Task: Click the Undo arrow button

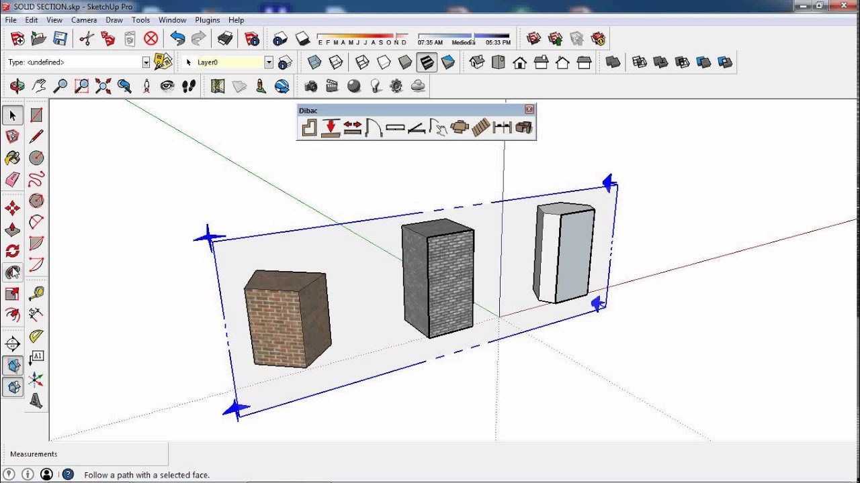Action: (177, 38)
